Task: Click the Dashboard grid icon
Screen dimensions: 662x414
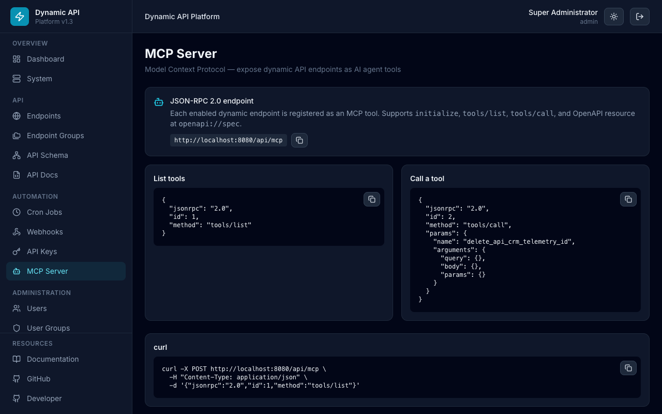Action: pos(17,59)
